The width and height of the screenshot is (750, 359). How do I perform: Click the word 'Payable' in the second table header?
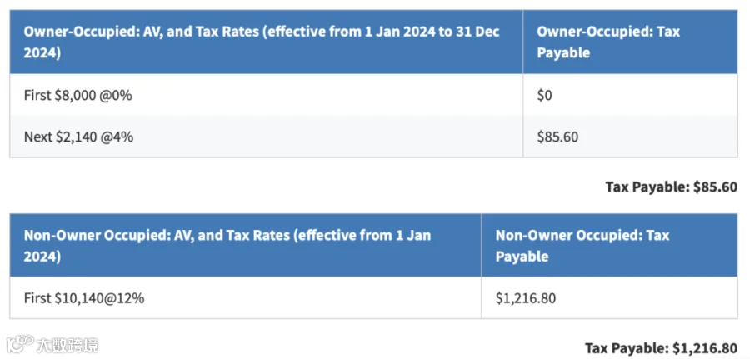point(522,257)
